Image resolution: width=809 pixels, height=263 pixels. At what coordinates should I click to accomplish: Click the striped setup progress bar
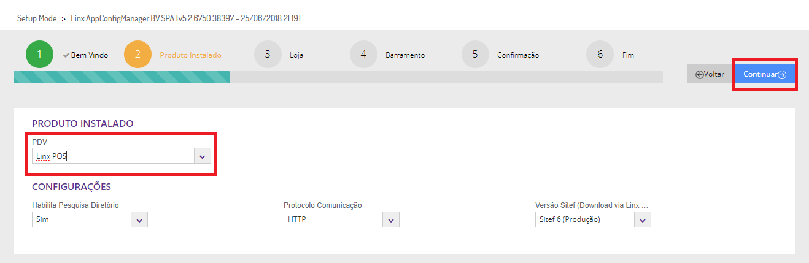tap(122, 77)
